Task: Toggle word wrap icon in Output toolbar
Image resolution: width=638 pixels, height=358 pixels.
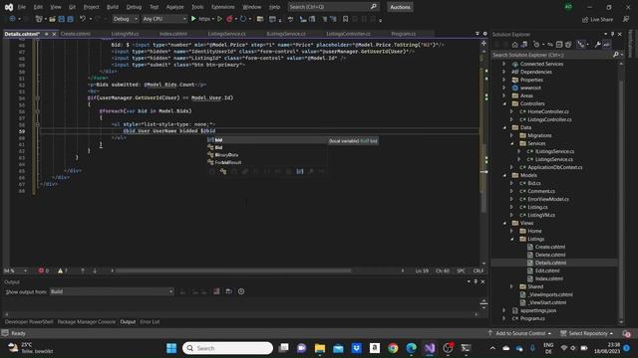Action: [x=228, y=291]
